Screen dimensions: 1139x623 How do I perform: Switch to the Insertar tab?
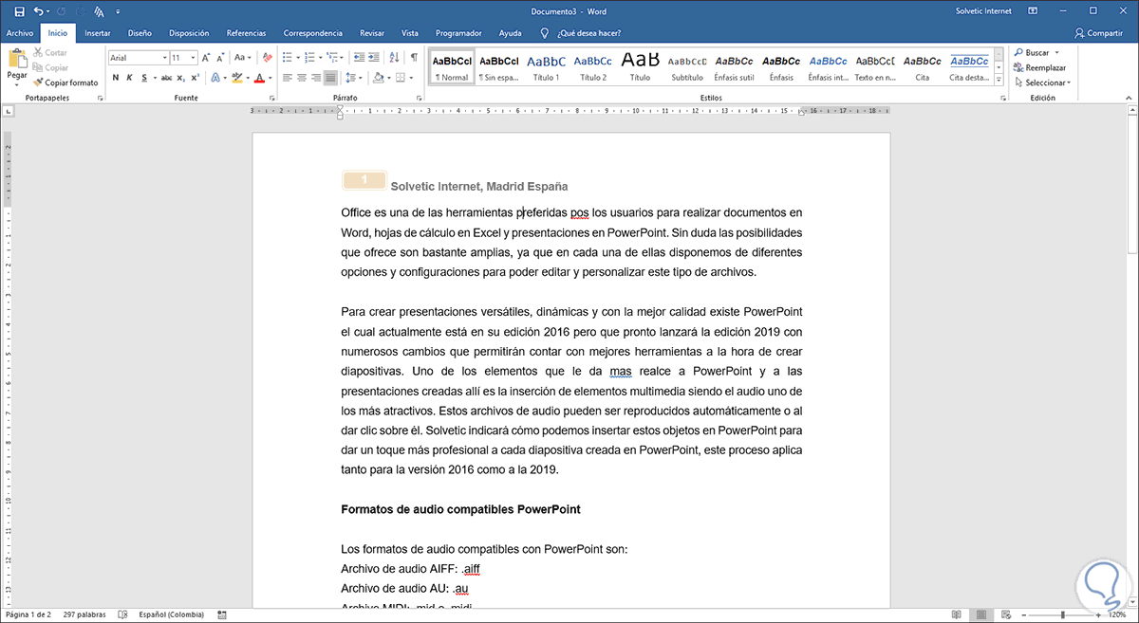pyautogui.click(x=97, y=32)
